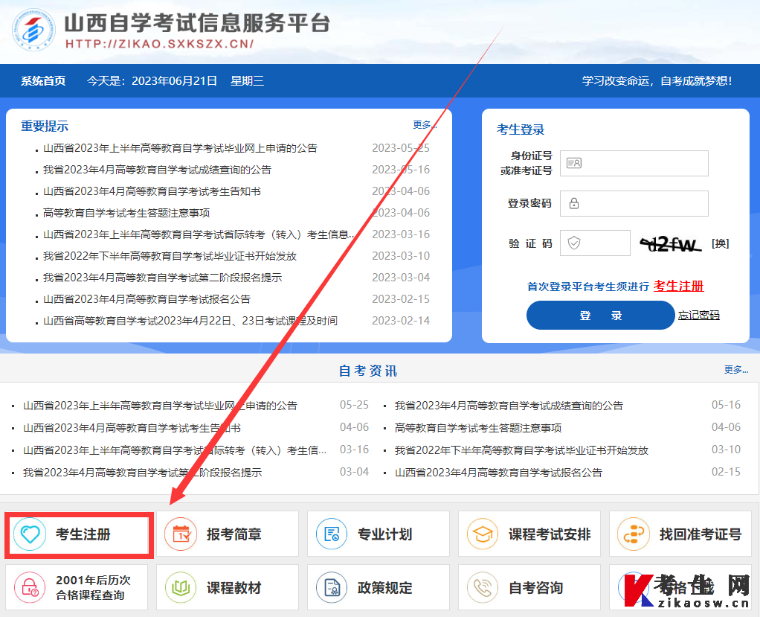
Task: Open 自考资讯 item 报名公告 02-15
Action: pos(498,473)
